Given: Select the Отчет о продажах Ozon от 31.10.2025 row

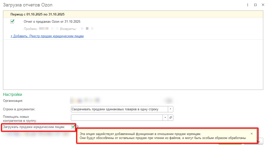Looking at the screenshot, I should (133, 22).
